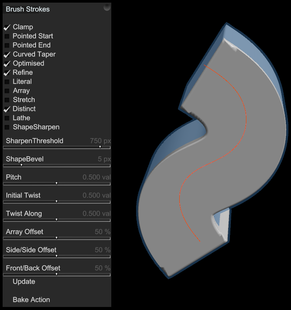Check the Literal option

click(x=7, y=82)
